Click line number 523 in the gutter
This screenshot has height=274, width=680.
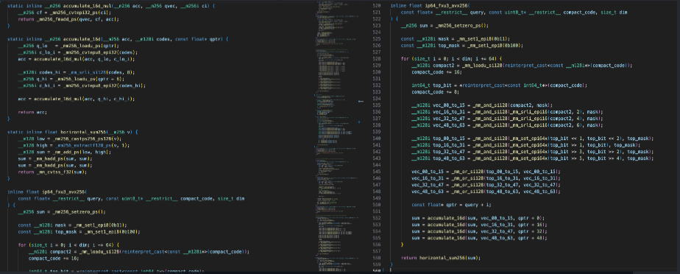pyautogui.click(x=377, y=26)
